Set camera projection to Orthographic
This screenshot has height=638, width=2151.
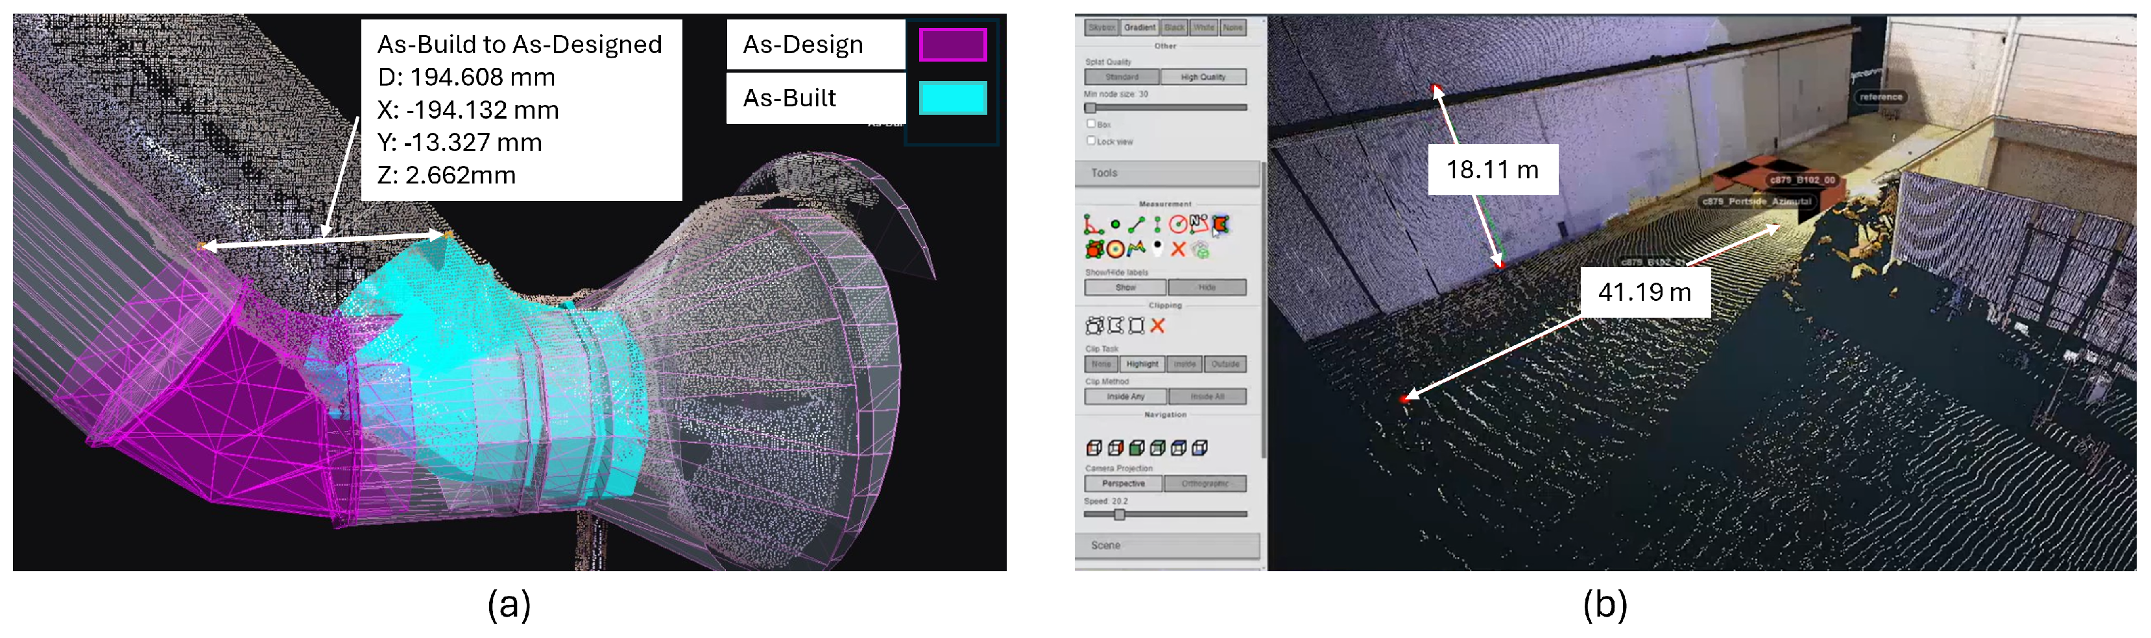[x=1205, y=484]
